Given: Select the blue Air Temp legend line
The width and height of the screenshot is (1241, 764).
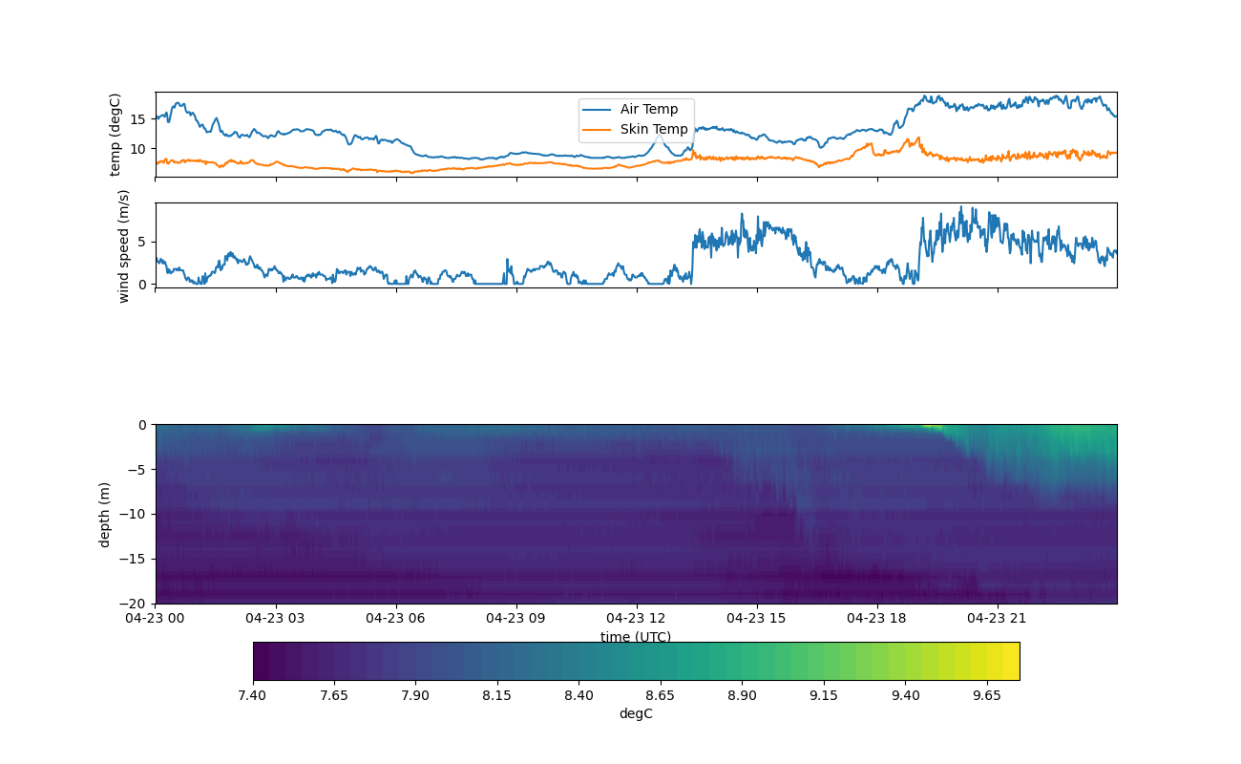Looking at the screenshot, I should (597, 110).
